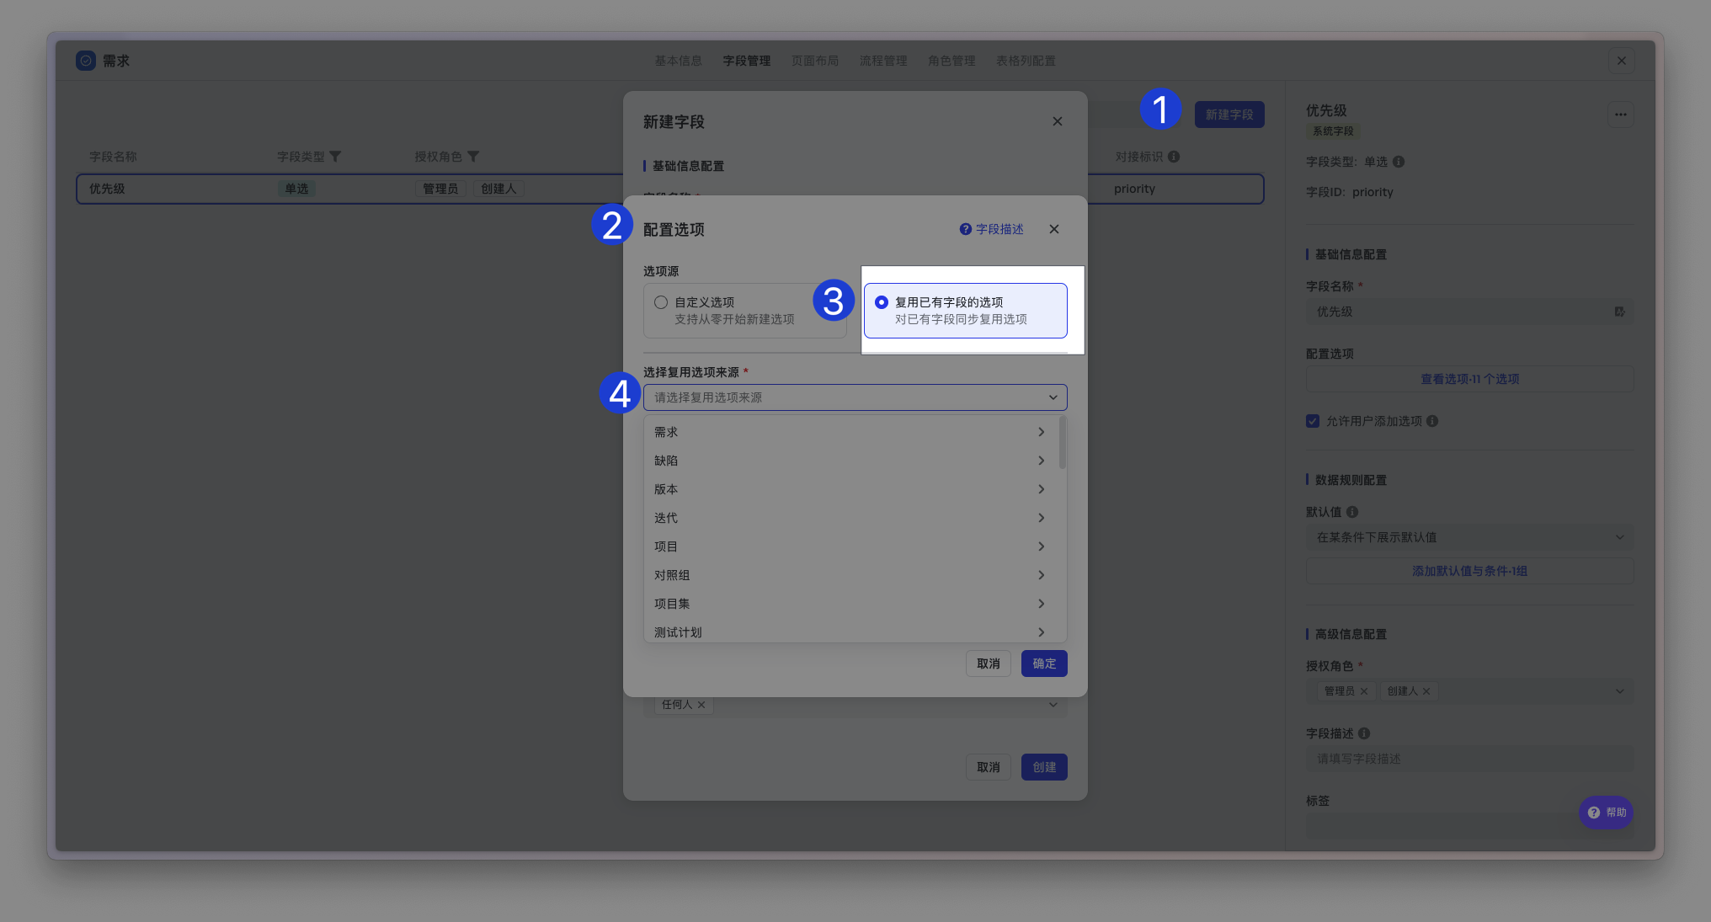
Task: Remove the 创建人 tag in 授权角色
Action: pyautogui.click(x=1426, y=691)
